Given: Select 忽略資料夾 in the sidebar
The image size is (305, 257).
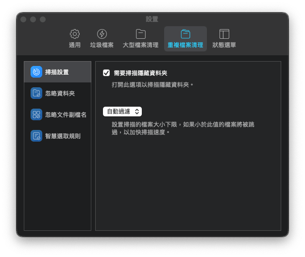Looking at the screenshot, I should (58, 93).
